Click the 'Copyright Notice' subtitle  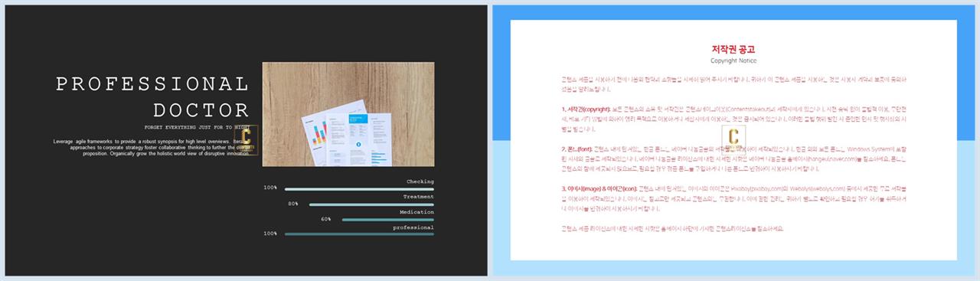[x=733, y=60]
